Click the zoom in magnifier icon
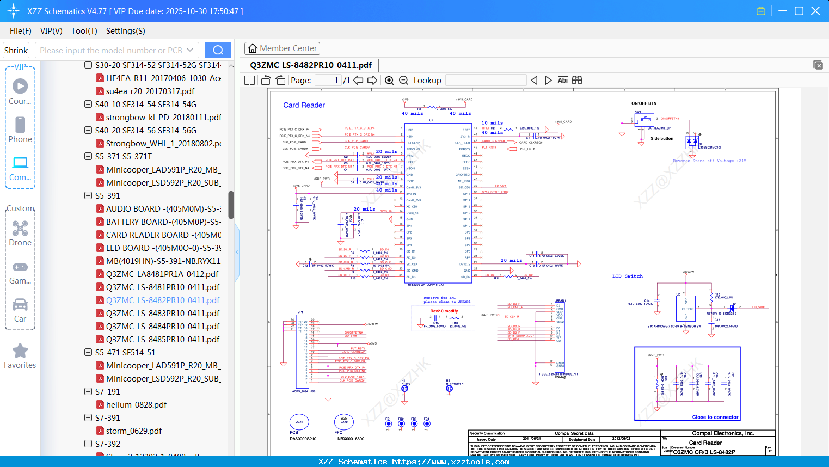The width and height of the screenshot is (829, 467). click(389, 81)
